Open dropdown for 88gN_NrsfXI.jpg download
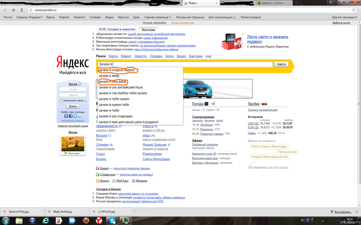The width and height of the screenshot is (361, 225). pyautogui.click(x=88, y=211)
